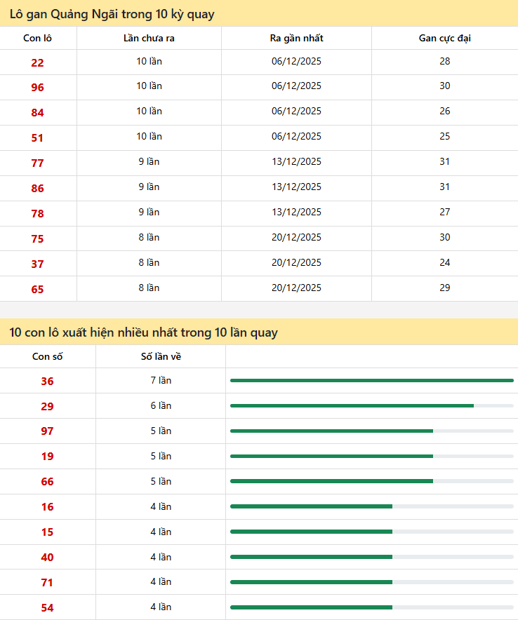Click the 'Con lô' column header
Viewport: 518px width, 620px height.
tap(37, 39)
